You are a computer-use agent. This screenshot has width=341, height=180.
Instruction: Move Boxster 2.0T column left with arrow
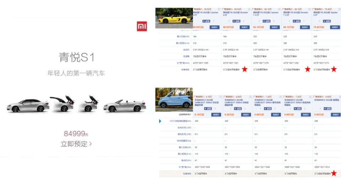tap(229, 21)
